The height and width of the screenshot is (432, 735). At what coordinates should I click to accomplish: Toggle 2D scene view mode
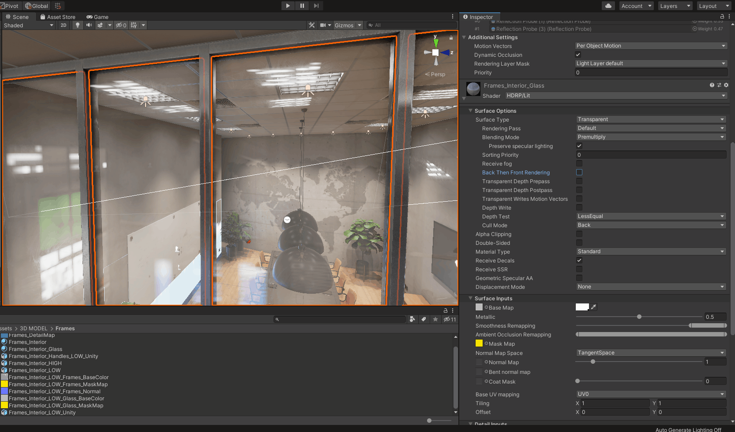coord(64,25)
